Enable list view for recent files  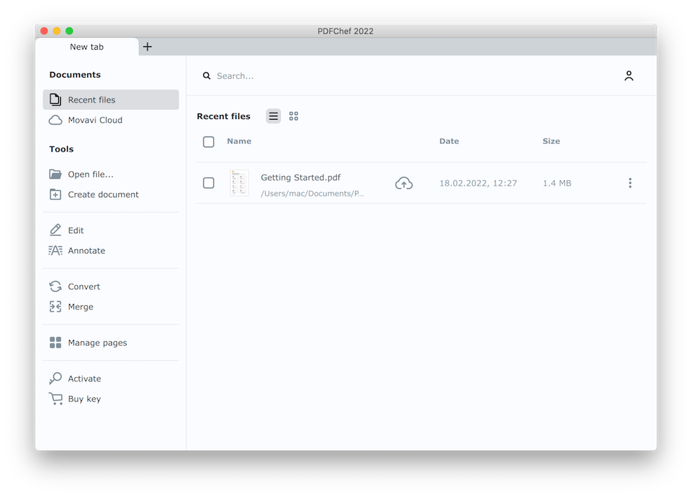(273, 116)
